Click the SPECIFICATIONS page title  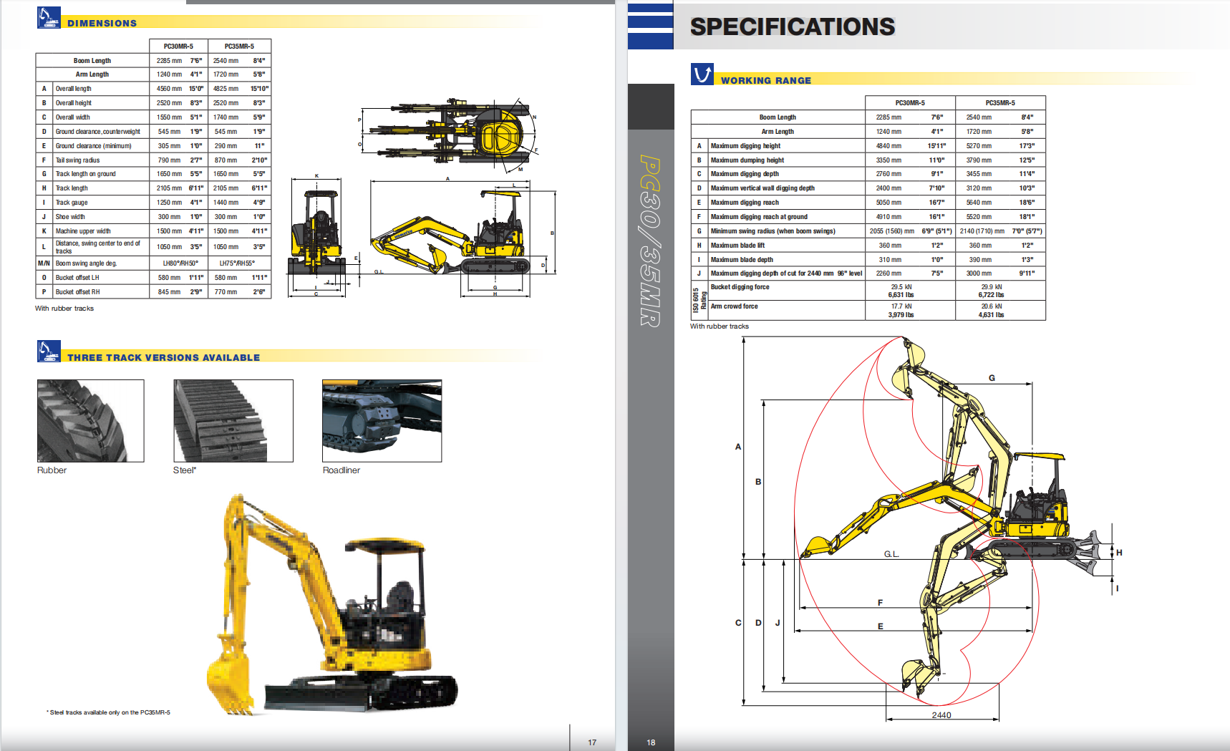[792, 27]
